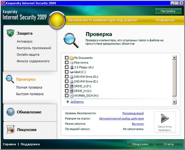Click the DVD-RW Drive (E:) disc icon
The image size is (185, 150).
[x=71, y=82]
